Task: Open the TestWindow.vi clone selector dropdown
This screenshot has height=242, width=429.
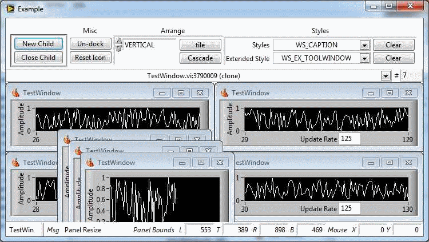Action: pyautogui.click(x=386, y=75)
